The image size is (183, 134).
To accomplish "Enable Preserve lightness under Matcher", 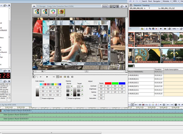I will click(67, 99).
